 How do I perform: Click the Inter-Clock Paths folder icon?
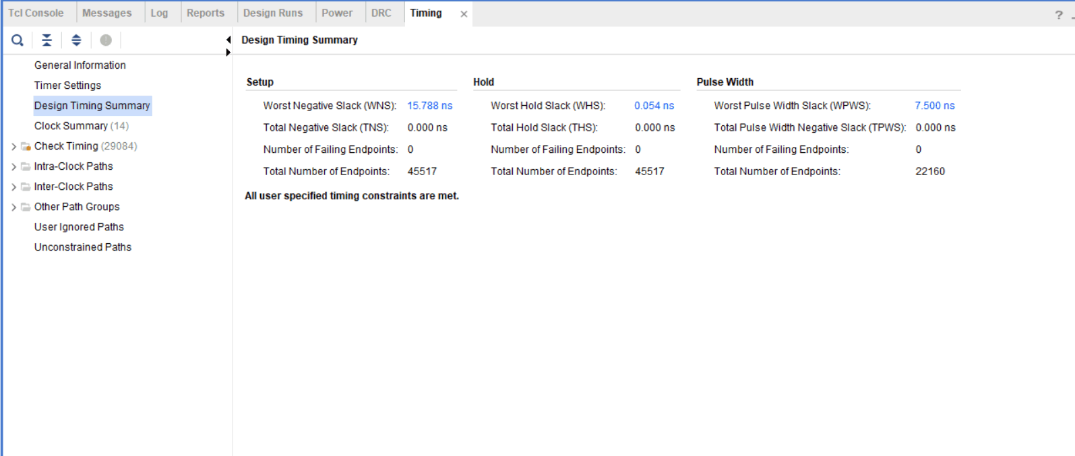pos(26,187)
